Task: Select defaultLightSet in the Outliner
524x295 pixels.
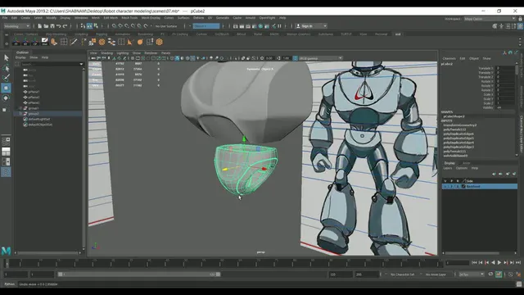Action: 38,119
